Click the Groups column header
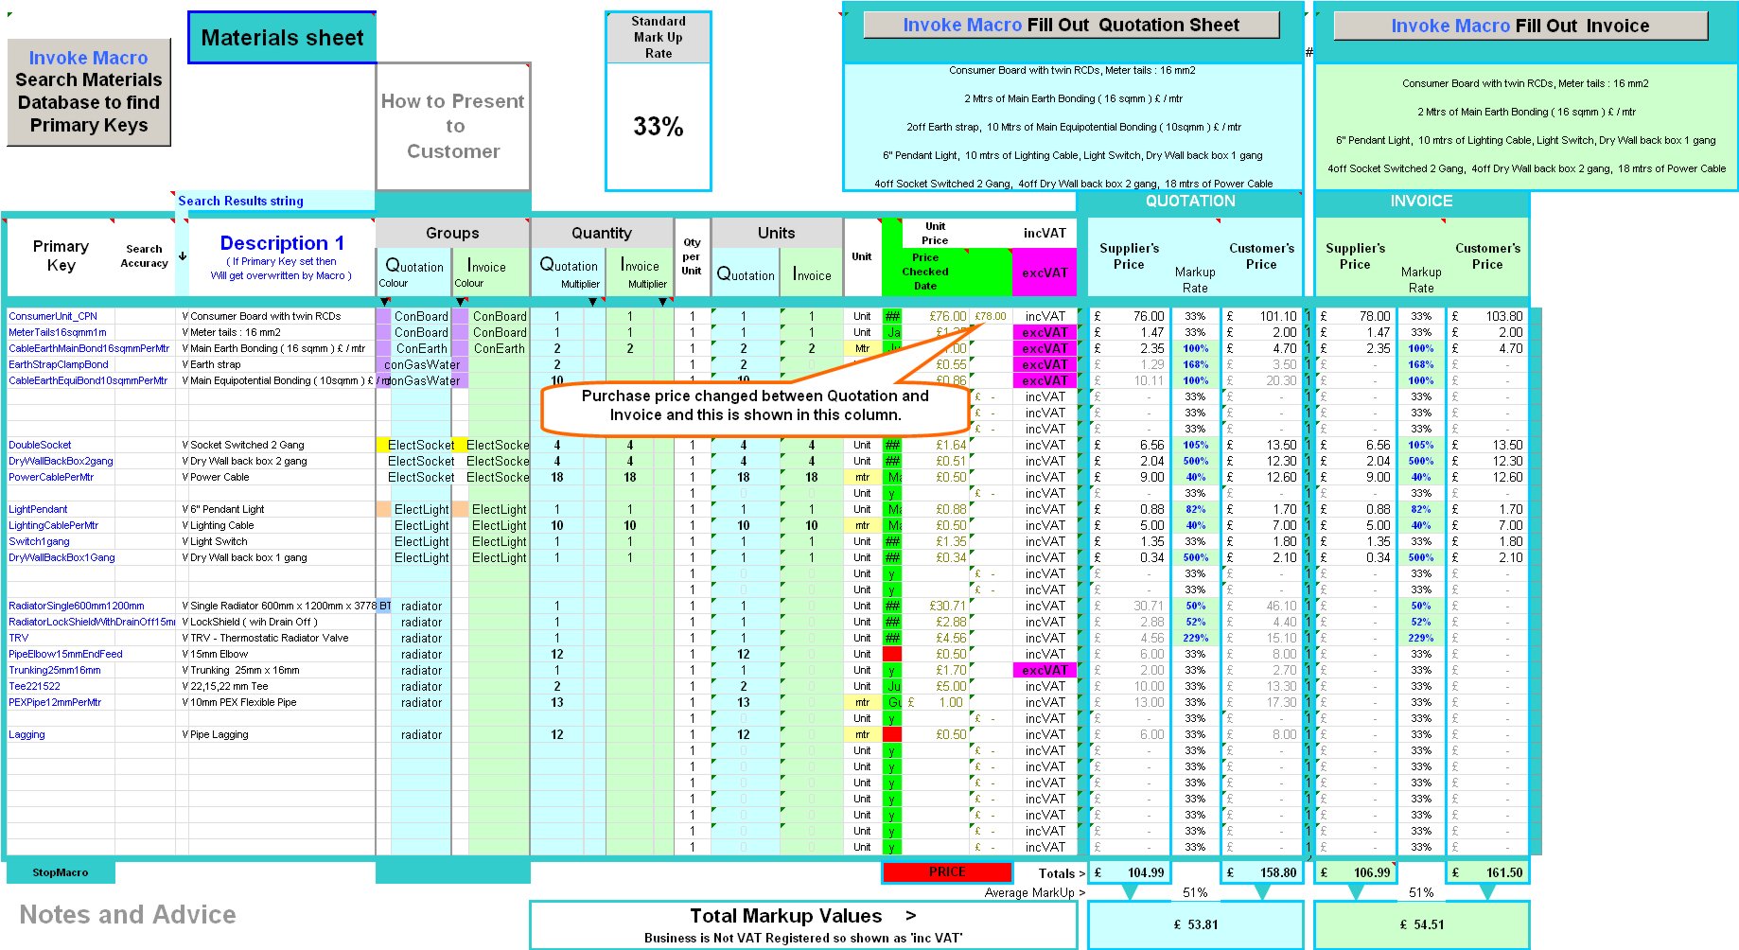The width and height of the screenshot is (1739, 950). [x=452, y=233]
